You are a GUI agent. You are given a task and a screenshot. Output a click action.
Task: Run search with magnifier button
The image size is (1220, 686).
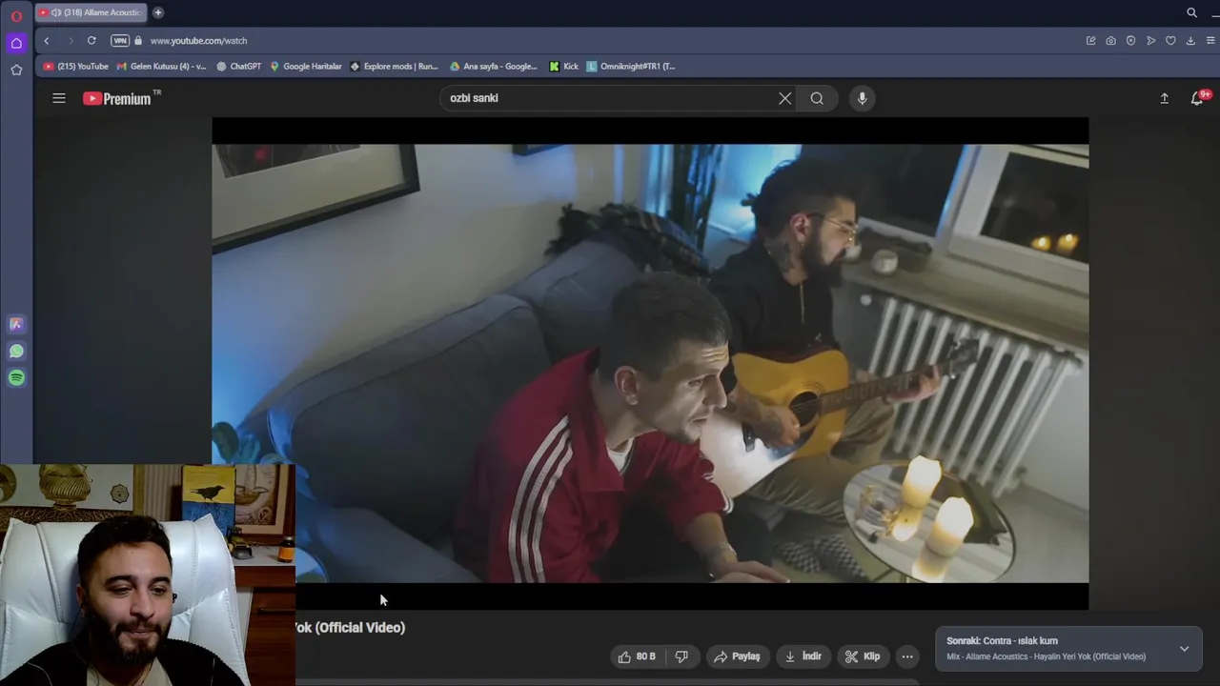[817, 98]
